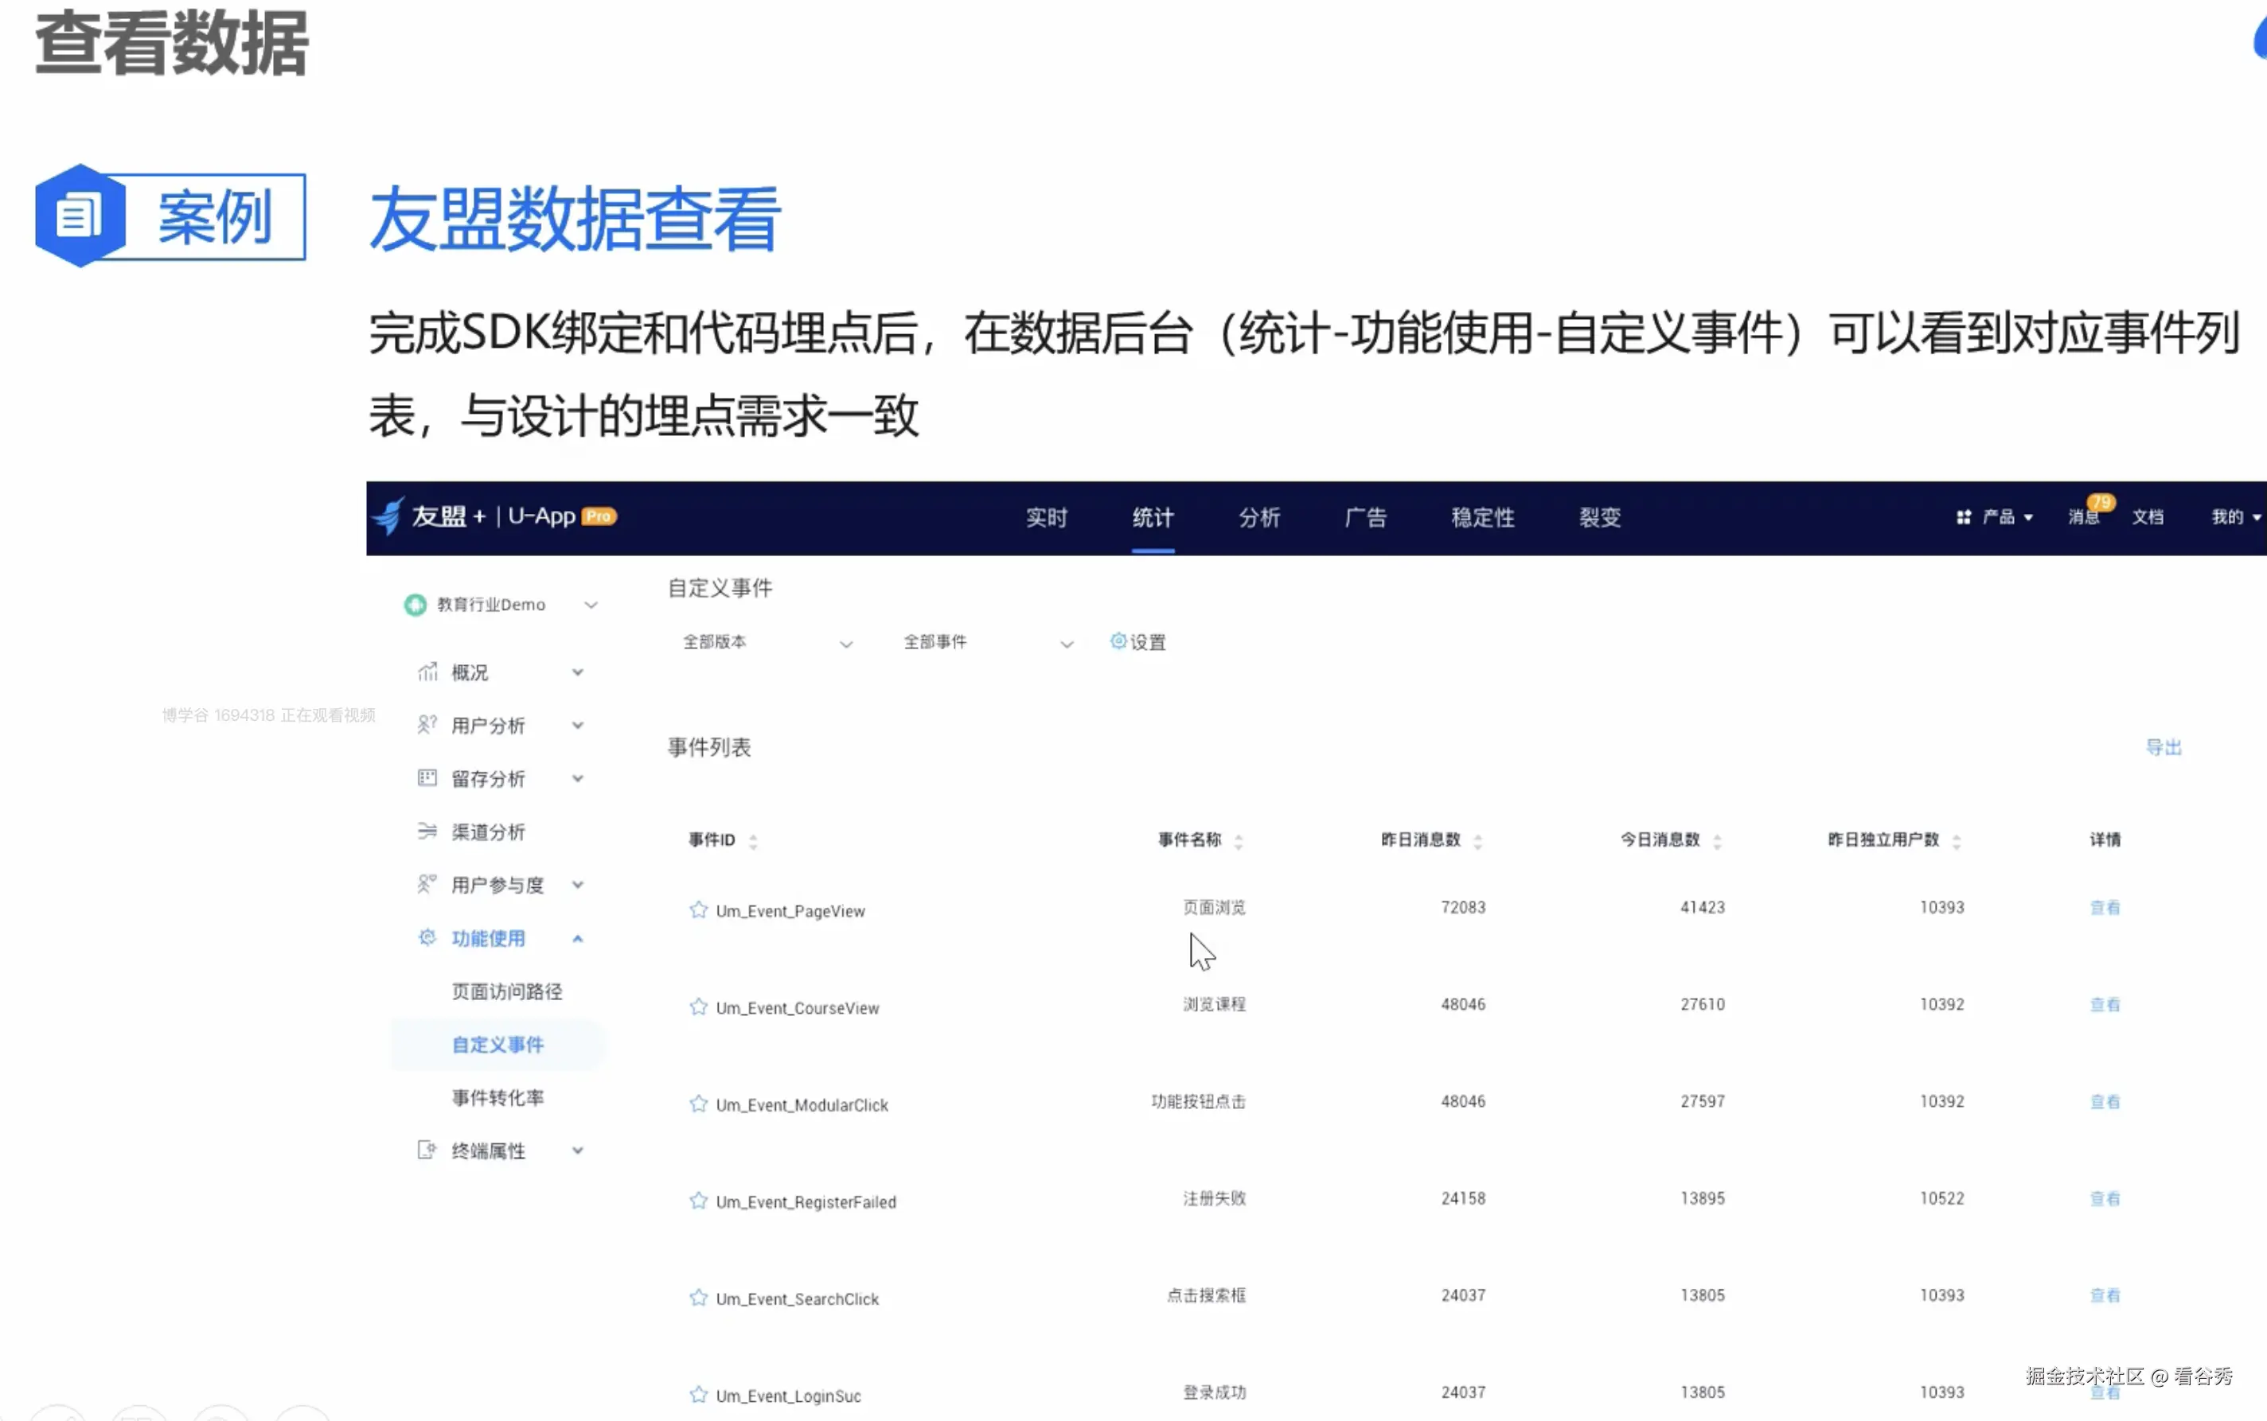Click the 留存分析 retention analysis icon
This screenshot has width=2267, height=1421.
pyautogui.click(x=427, y=777)
